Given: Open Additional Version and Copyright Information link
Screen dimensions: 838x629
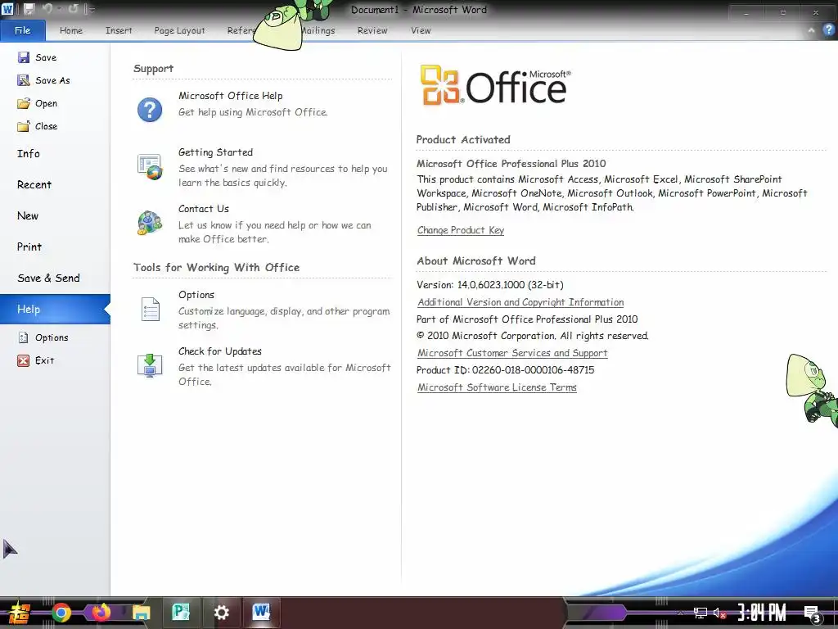Looking at the screenshot, I should coord(520,302).
